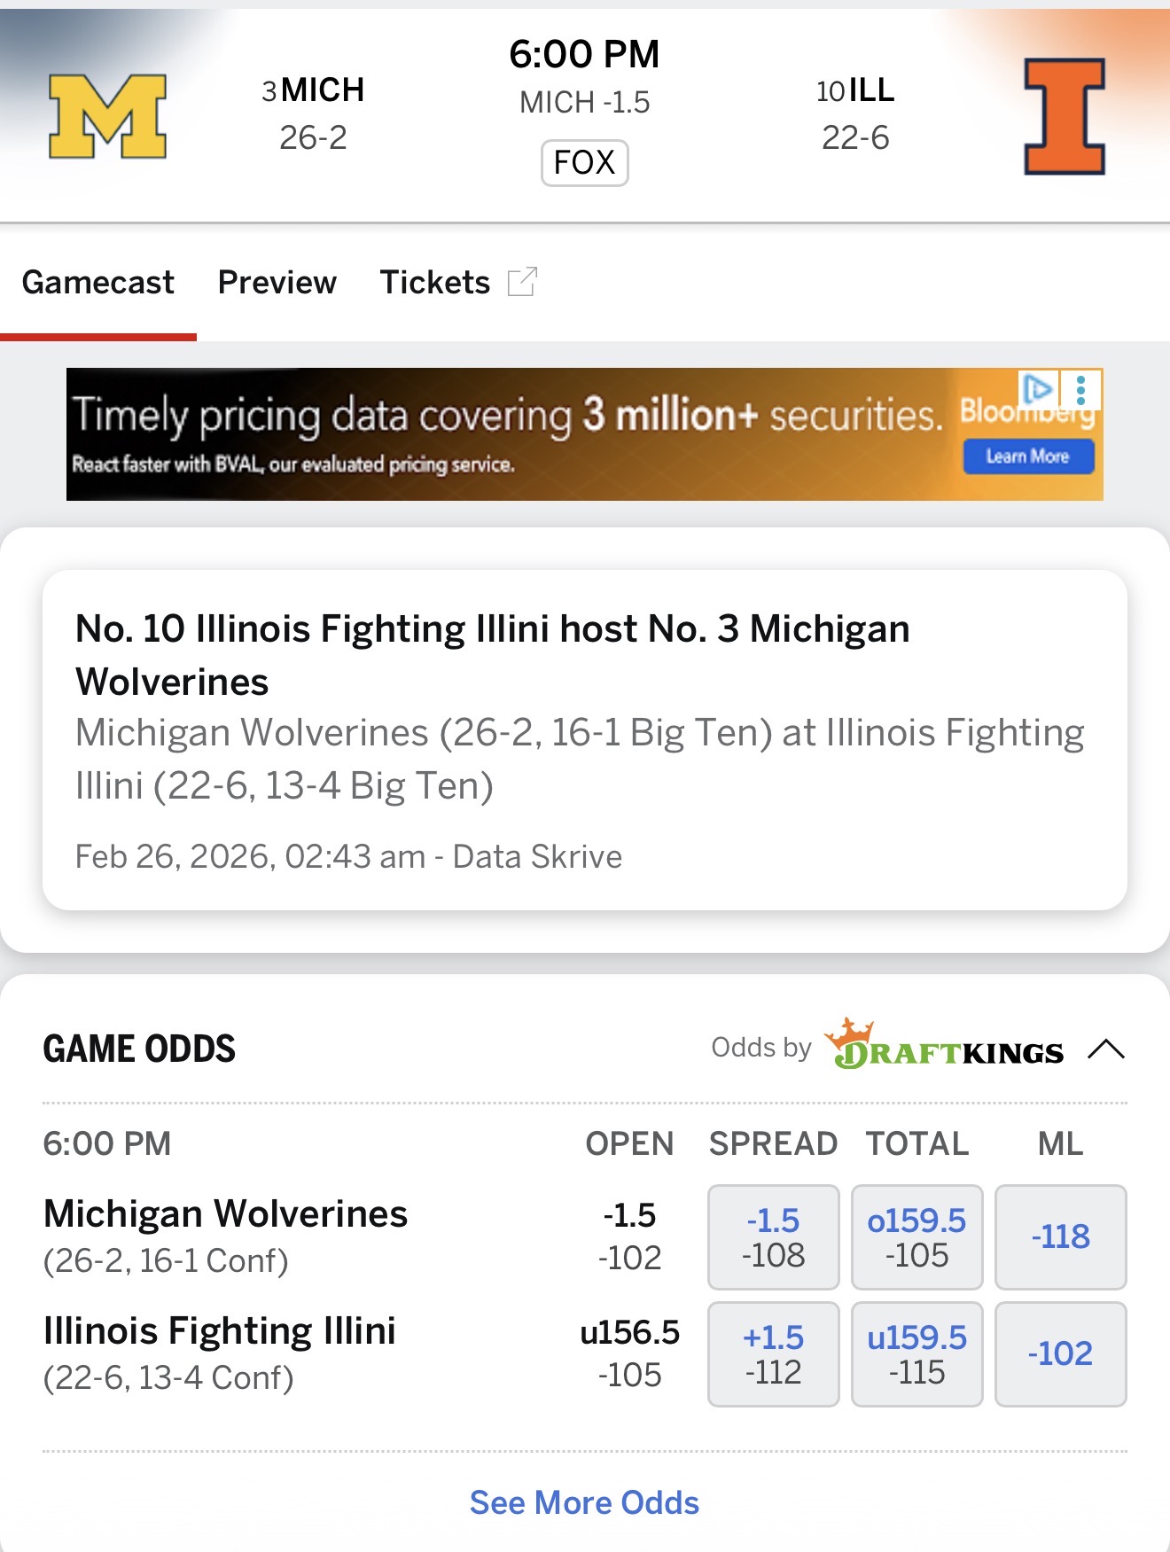Image resolution: width=1170 pixels, height=1552 pixels.
Task: Choose Michigan -118 moneyline
Action: (x=1060, y=1236)
